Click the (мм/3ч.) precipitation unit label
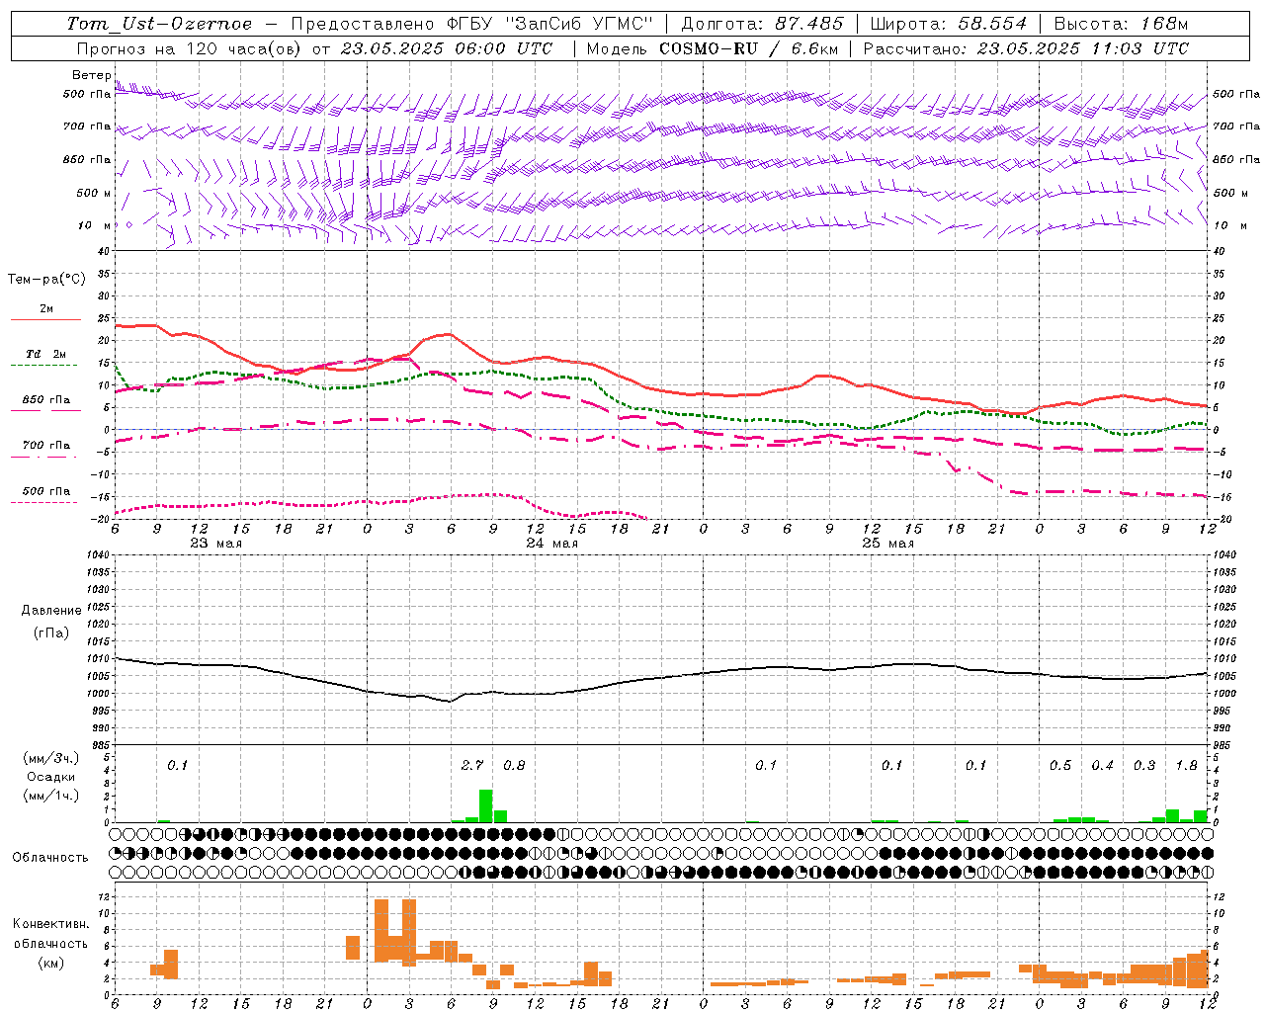The image size is (1265, 1012). click(x=51, y=758)
